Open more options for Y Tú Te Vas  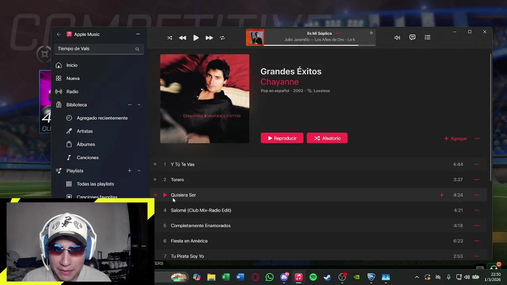477,164
